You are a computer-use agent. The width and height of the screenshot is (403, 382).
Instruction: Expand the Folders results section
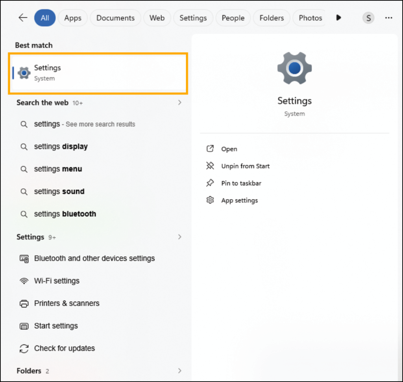180,371
